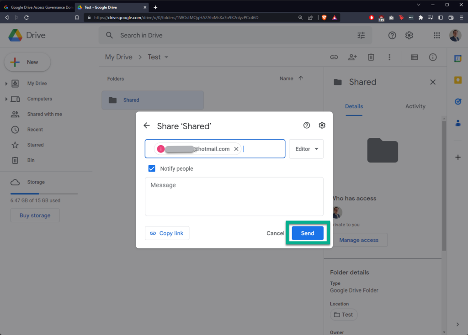Reverse sort direction arrow
Screen dimensions: 468x335
pyautogui.click(x=301, y=78)
